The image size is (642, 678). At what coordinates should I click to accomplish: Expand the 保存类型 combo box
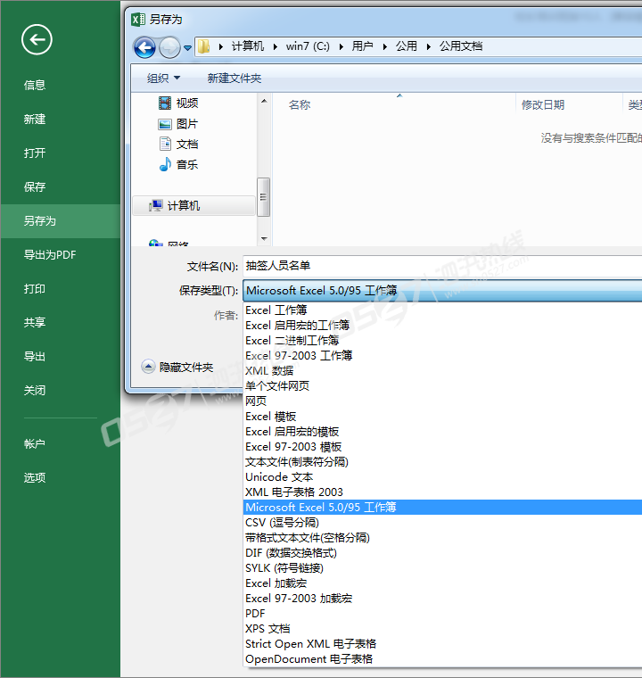click(x=441, y=291)
